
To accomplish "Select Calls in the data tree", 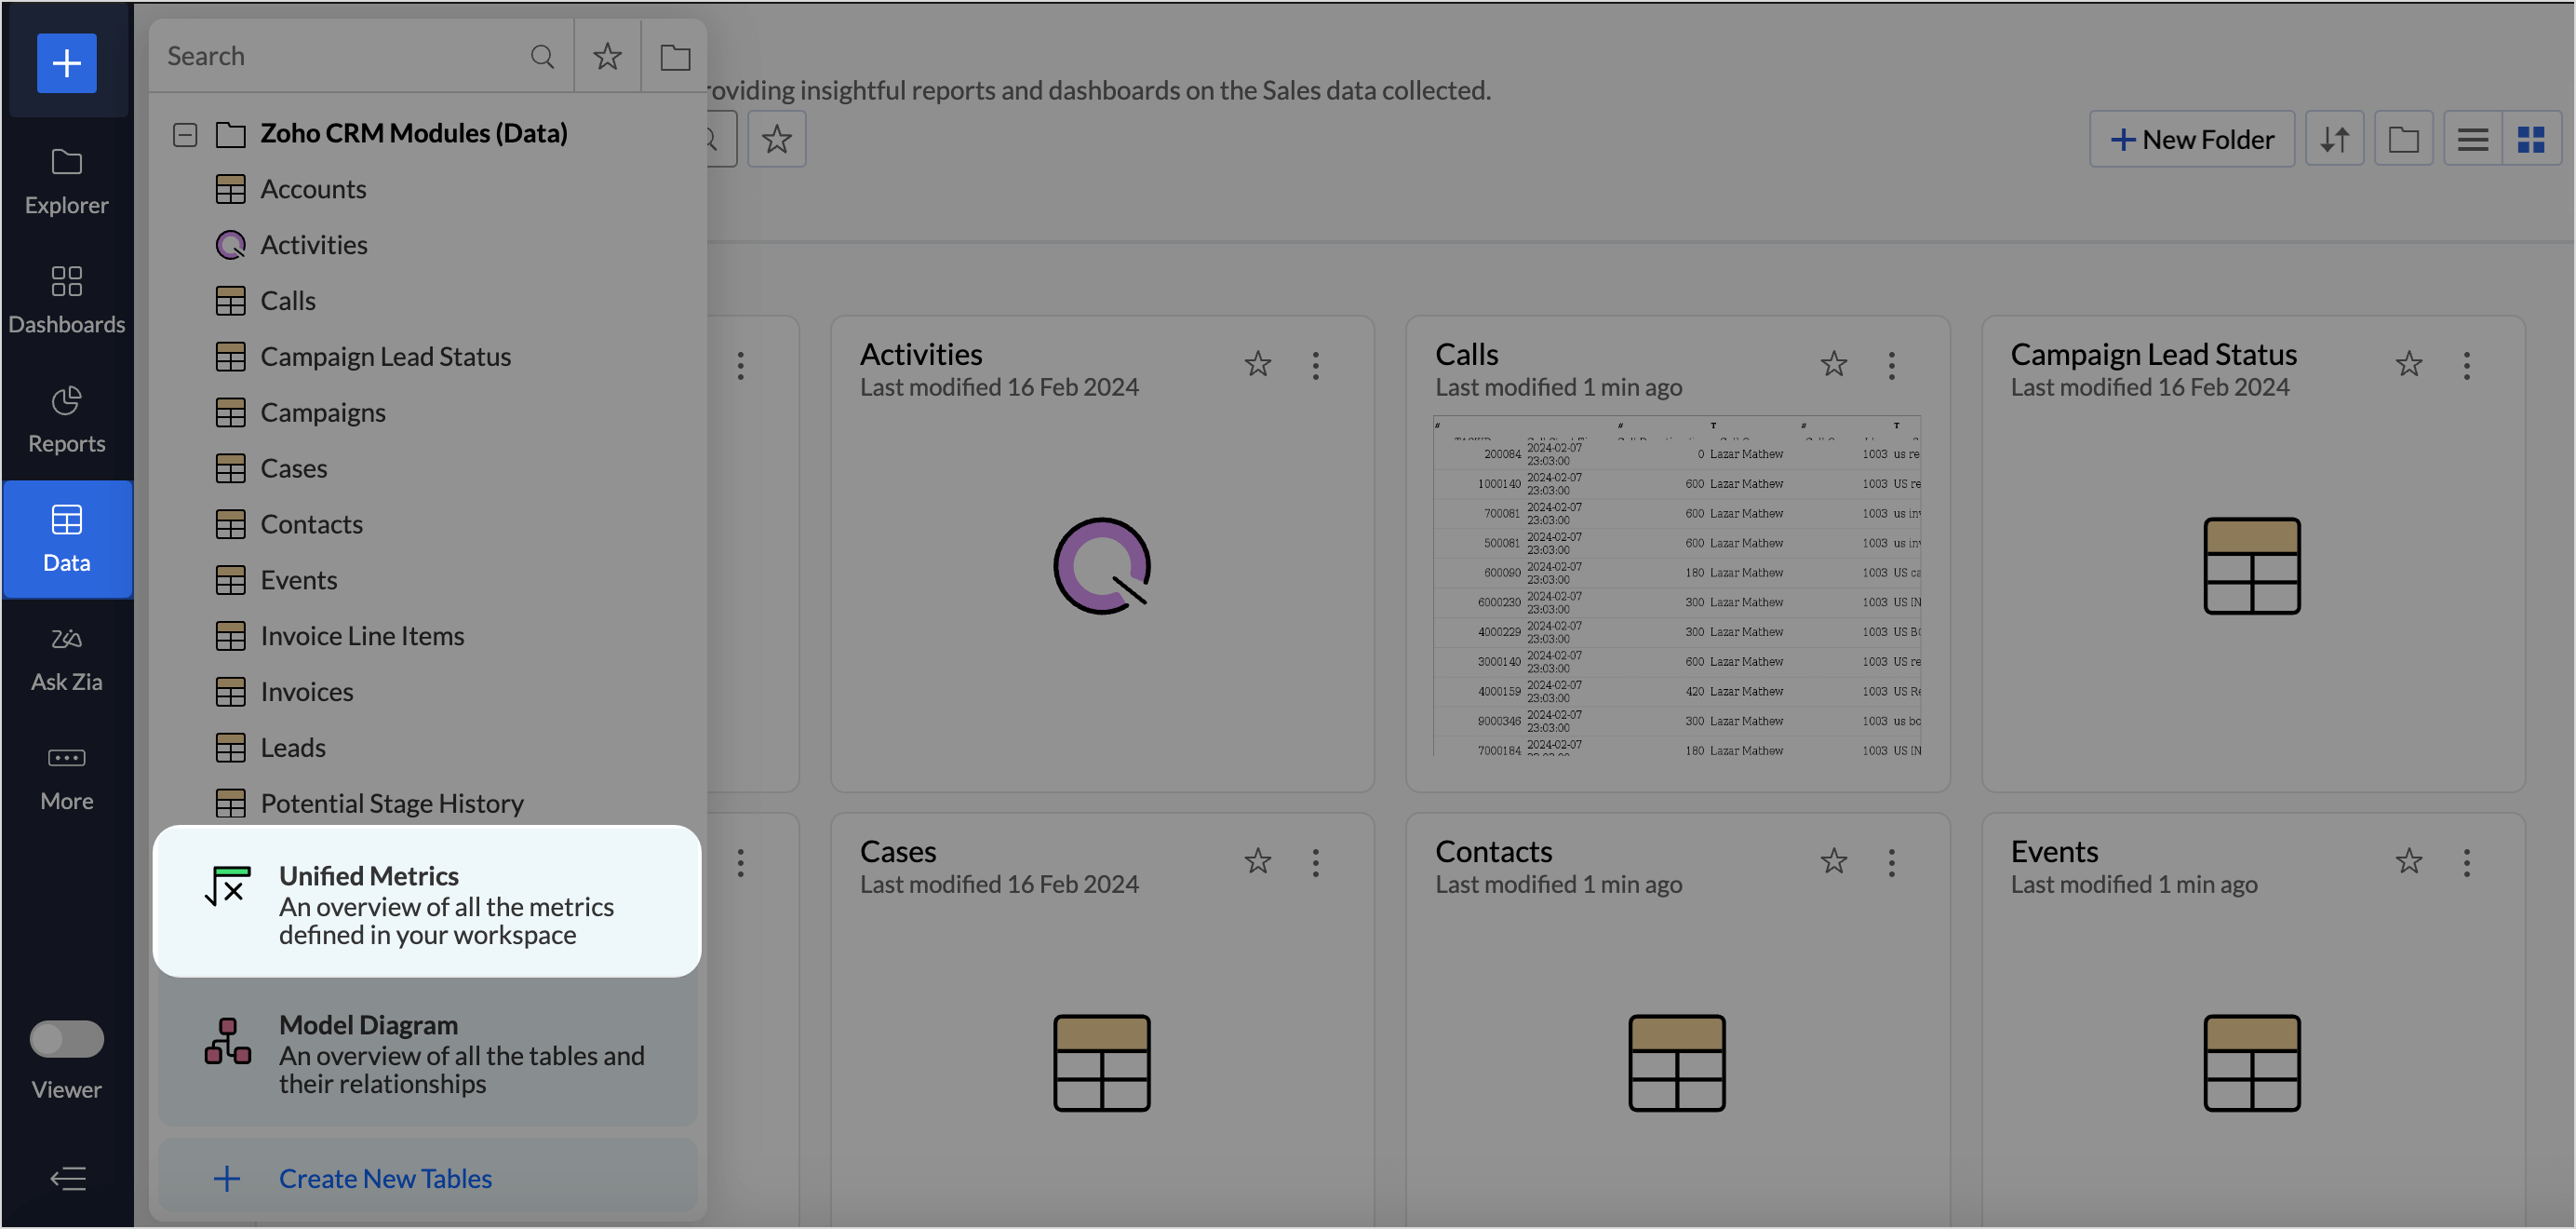I will click(287, 300).
